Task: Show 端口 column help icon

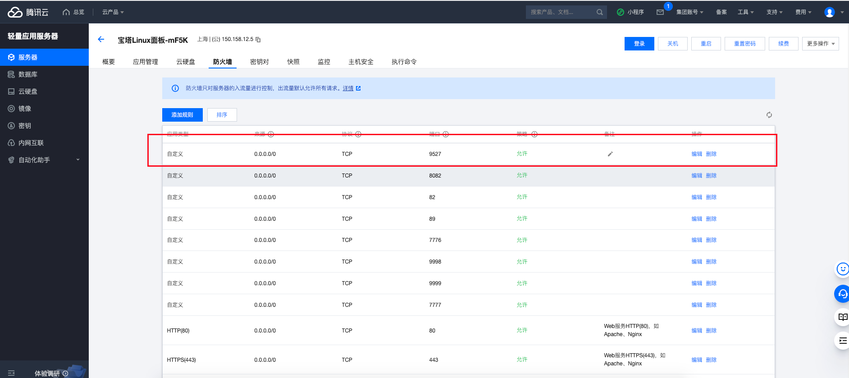Action: coord(446,134)
